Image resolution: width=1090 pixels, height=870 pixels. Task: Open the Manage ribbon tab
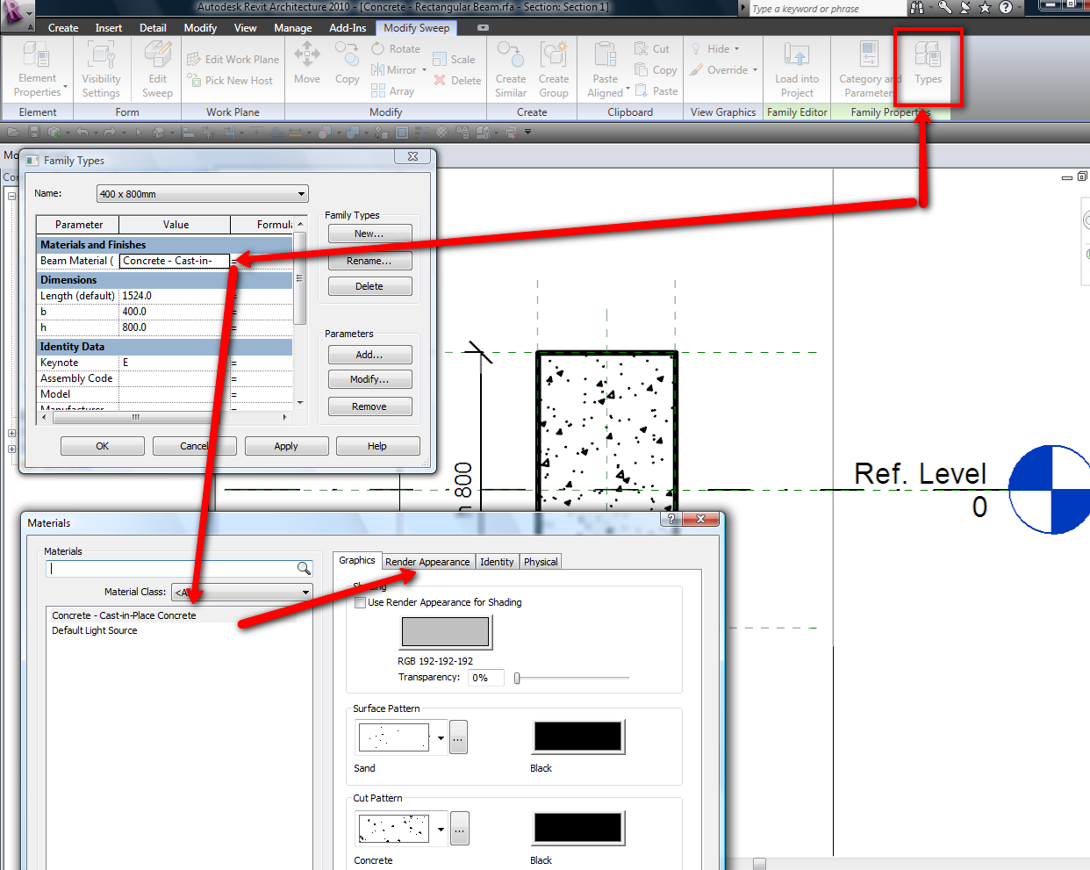[293, 28]
